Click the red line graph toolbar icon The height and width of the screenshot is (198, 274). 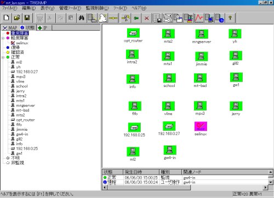click(x=199, y=18)
